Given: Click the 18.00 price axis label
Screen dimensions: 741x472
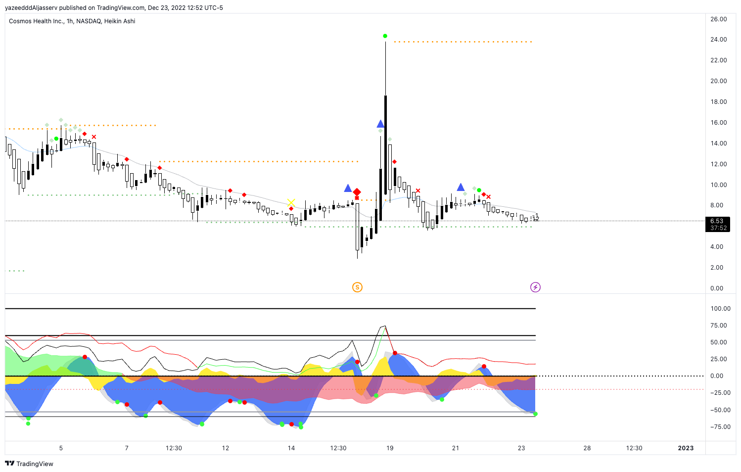Looking at the screenshot, I should click(718, 102).
